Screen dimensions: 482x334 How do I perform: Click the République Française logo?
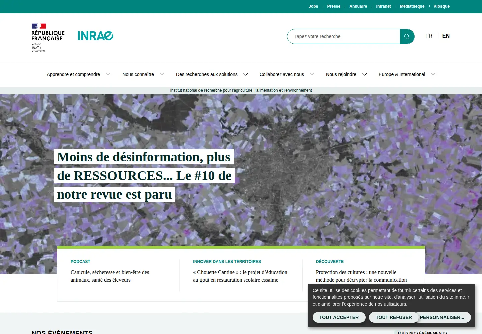coord(48,38)
